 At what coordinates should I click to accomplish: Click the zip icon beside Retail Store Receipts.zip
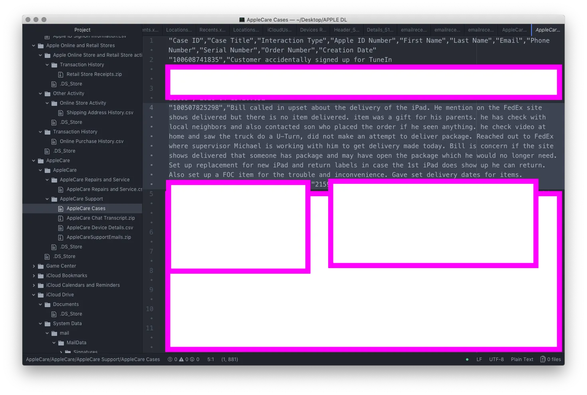click(x=61, y=74)
